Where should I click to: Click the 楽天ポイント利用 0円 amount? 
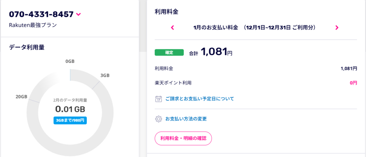pyautogui.click(x=353, y=83)
